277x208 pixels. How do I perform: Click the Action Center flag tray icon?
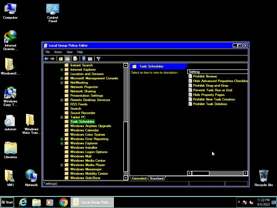(245, 202)
